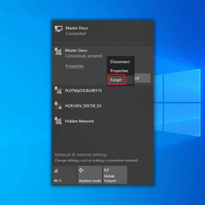Click the partially hidden Disconnect button
The height and width of the screenshot is (205, 205).
[x=142, y=78]
